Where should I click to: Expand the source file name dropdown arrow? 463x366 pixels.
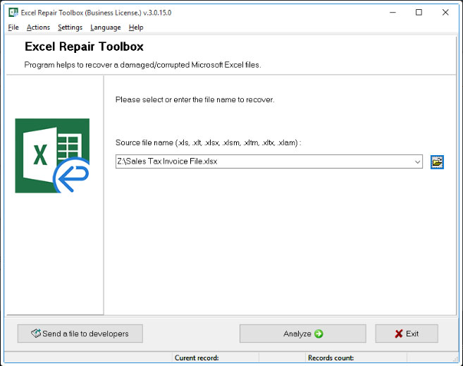tap(416, 162)
